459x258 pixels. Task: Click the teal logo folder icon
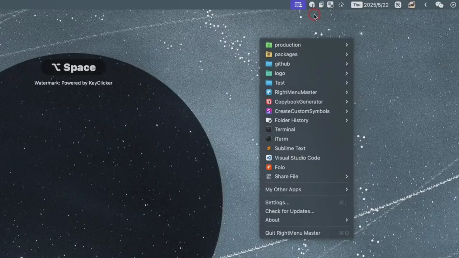[269, 73]
